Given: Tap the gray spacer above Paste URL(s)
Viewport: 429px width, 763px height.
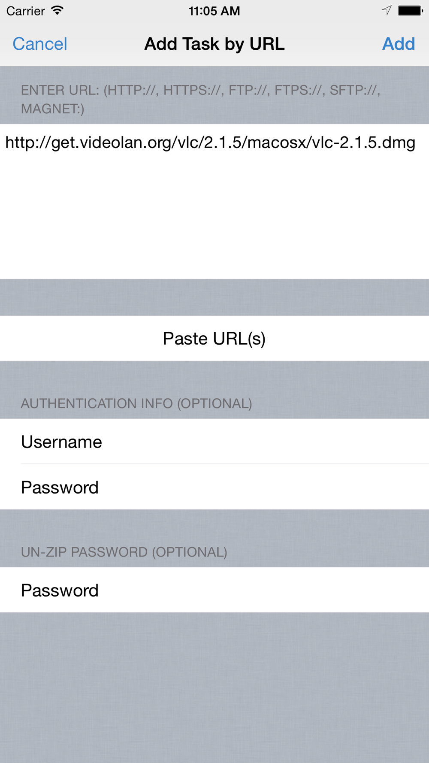Looking at the screenshot, I should click(x=214, y=297).
